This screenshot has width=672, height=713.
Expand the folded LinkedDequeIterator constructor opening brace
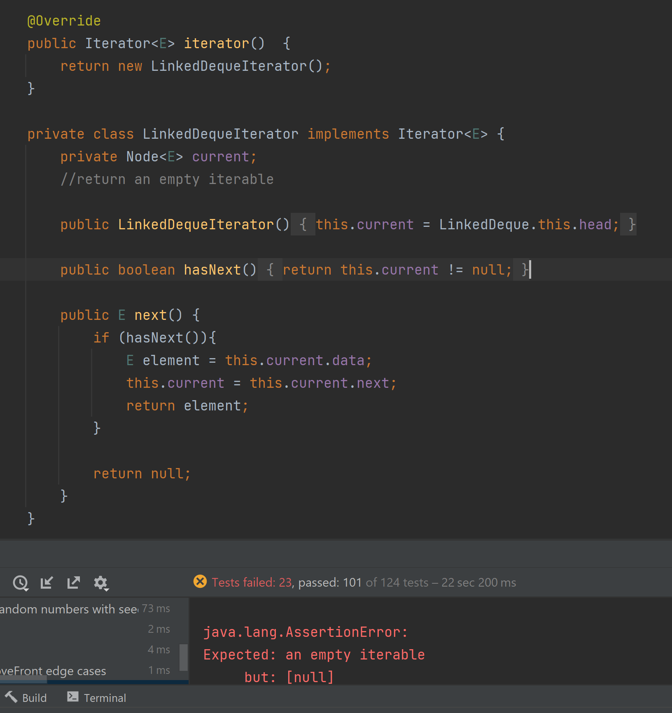(x=303, y=224)
